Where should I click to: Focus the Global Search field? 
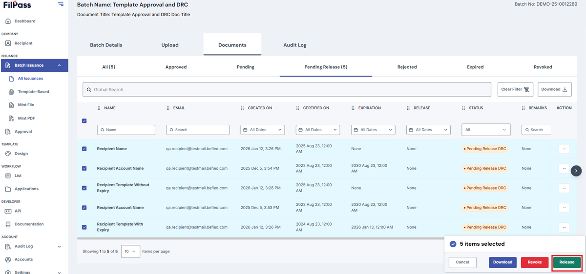[287, 90]
